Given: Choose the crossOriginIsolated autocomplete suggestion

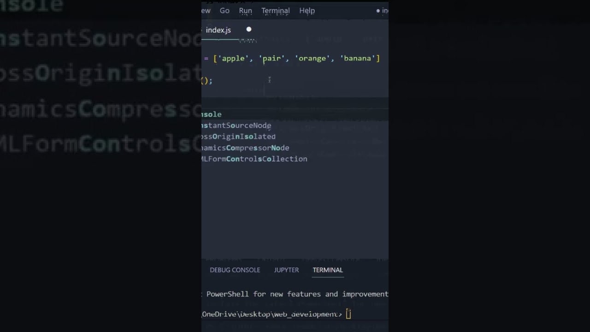Looking at the screenshot, I should coord(295,136).
